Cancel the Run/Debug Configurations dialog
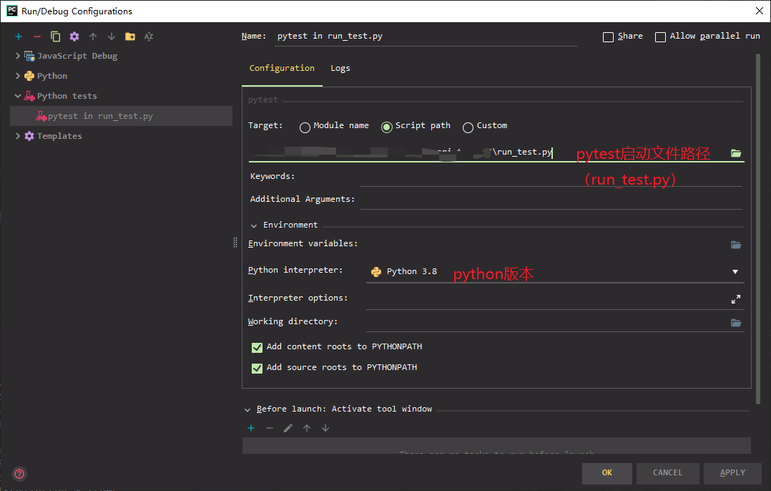This screenshot has width=771, height=491. click(x=667, y=473)
